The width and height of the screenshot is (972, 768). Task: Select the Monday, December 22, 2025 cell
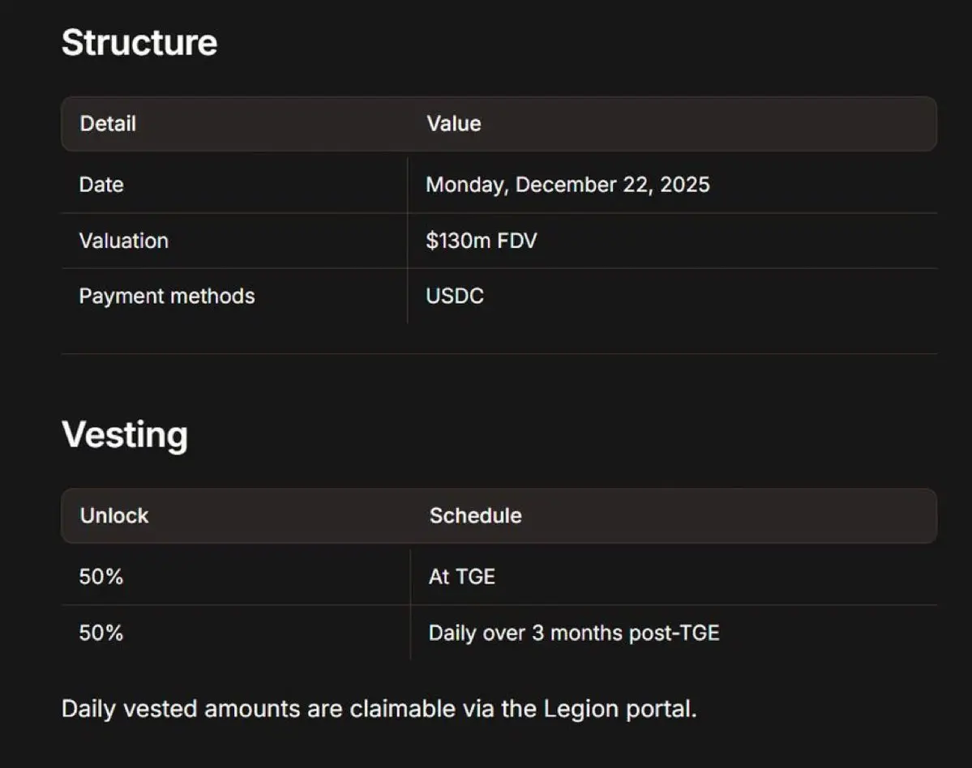coord(567,185)
